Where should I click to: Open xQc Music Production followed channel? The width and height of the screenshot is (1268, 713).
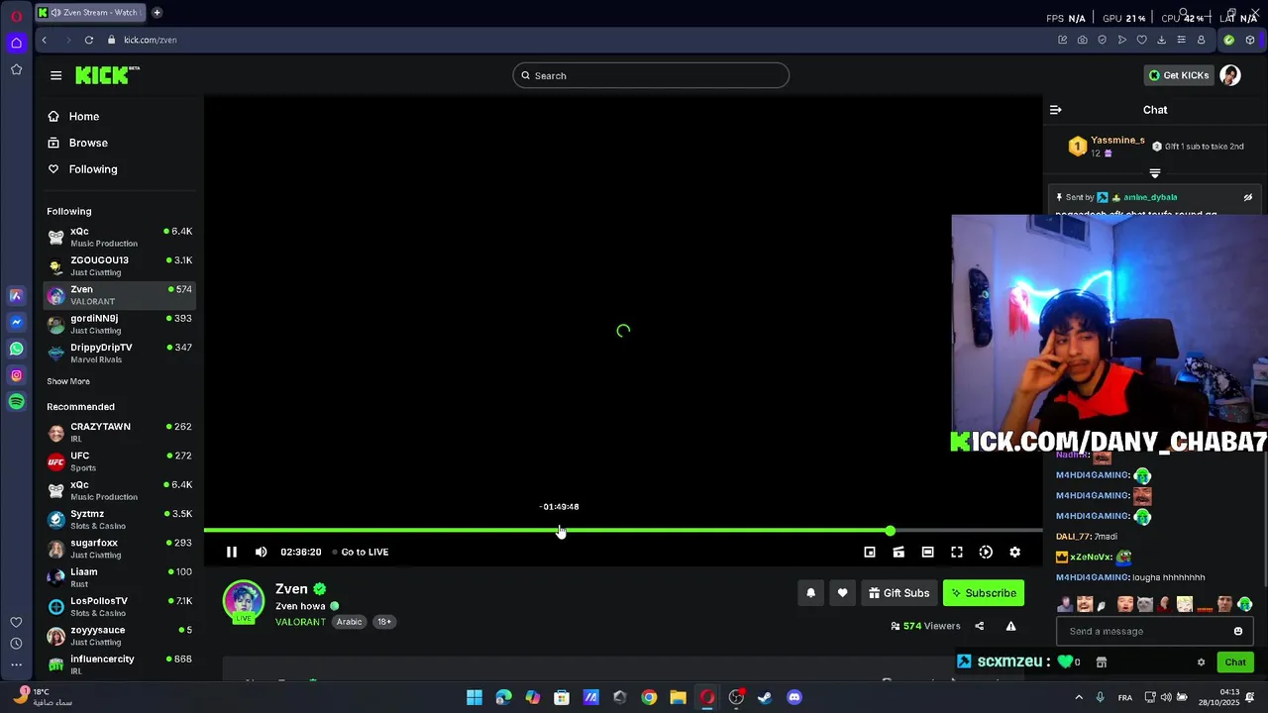[120, 237]
